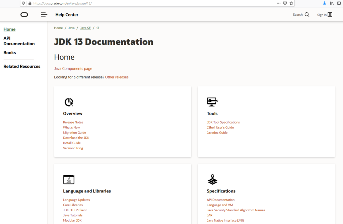This screenshot has height=224, width=343.
Task: Go to Java SE breadcrumb
Action: click(85, 28)
